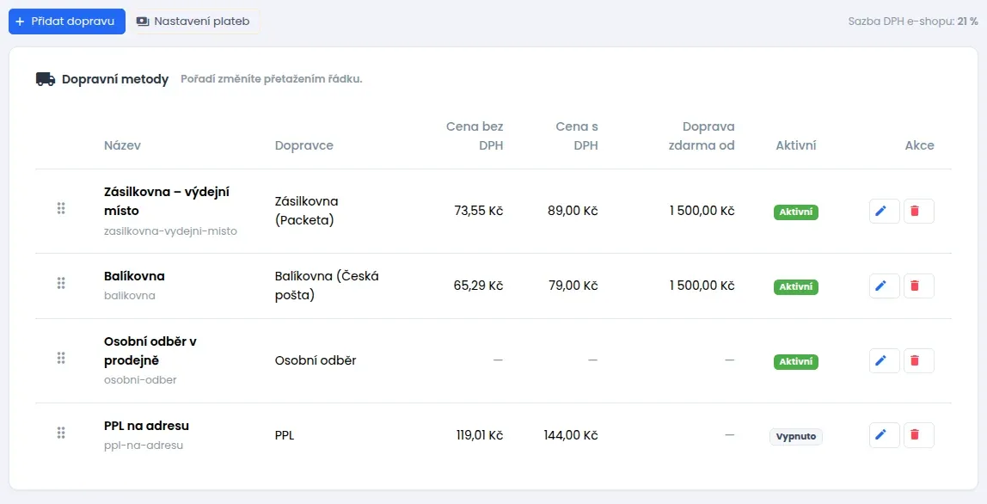
Task: Click the 89,00 Kč price cell
Action: [x=573, y=211]
